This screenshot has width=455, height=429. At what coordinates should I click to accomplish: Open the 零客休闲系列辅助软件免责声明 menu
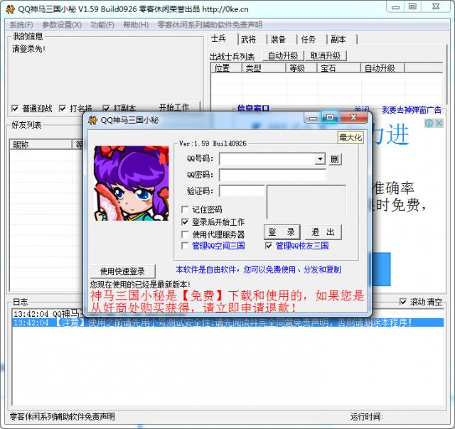(210, 25)
